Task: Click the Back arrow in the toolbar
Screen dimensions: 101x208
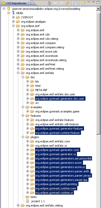Action: coord(56,3)
